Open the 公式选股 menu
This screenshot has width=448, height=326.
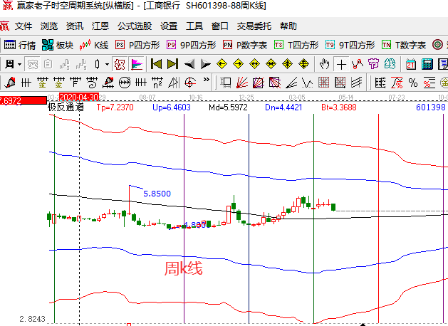135,26
